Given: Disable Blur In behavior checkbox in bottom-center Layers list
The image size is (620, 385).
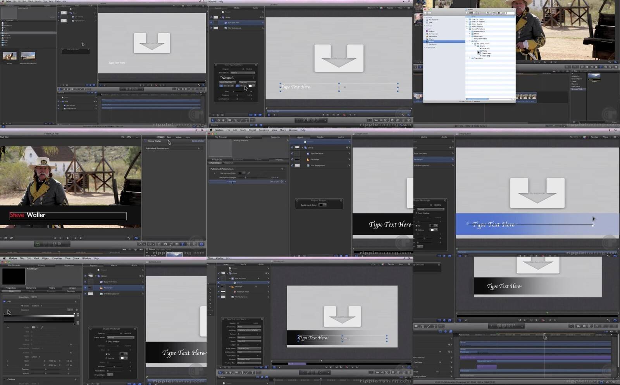Looking at the screenshot, I should point(219,282).
